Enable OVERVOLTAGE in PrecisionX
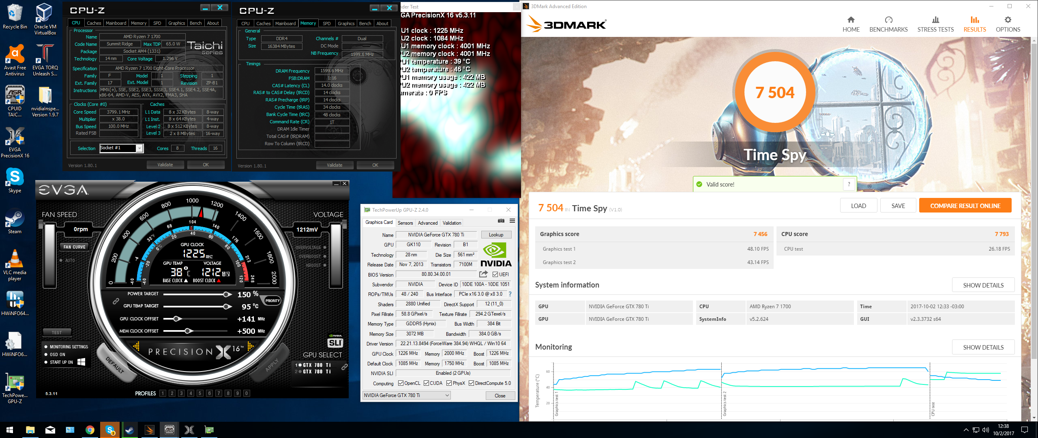Image resolution: width=1038 pixels, height=438 pixels. pos(325,247)
